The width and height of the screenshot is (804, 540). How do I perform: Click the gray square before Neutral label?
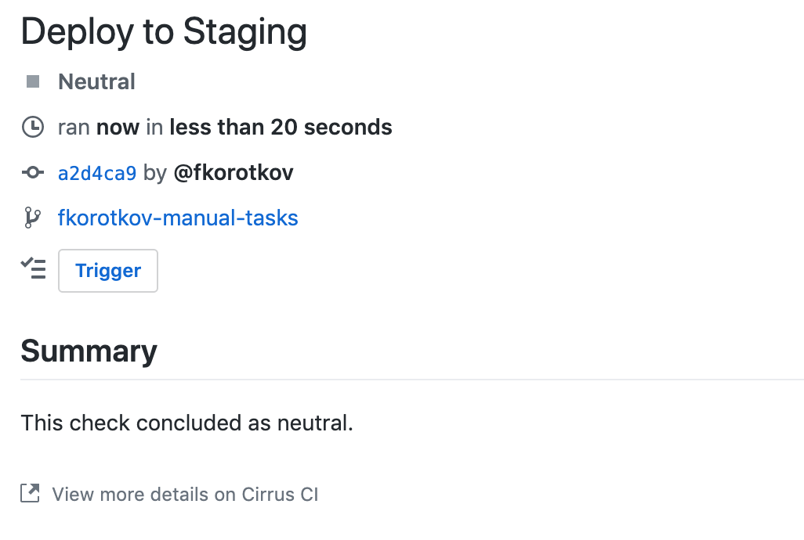coord(33,81)
